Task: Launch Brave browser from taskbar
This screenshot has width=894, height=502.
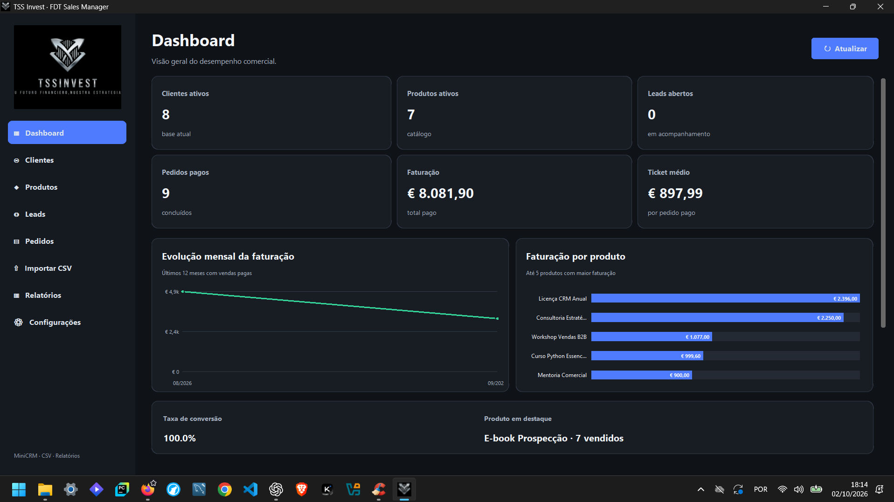Action: coord(302,489)
